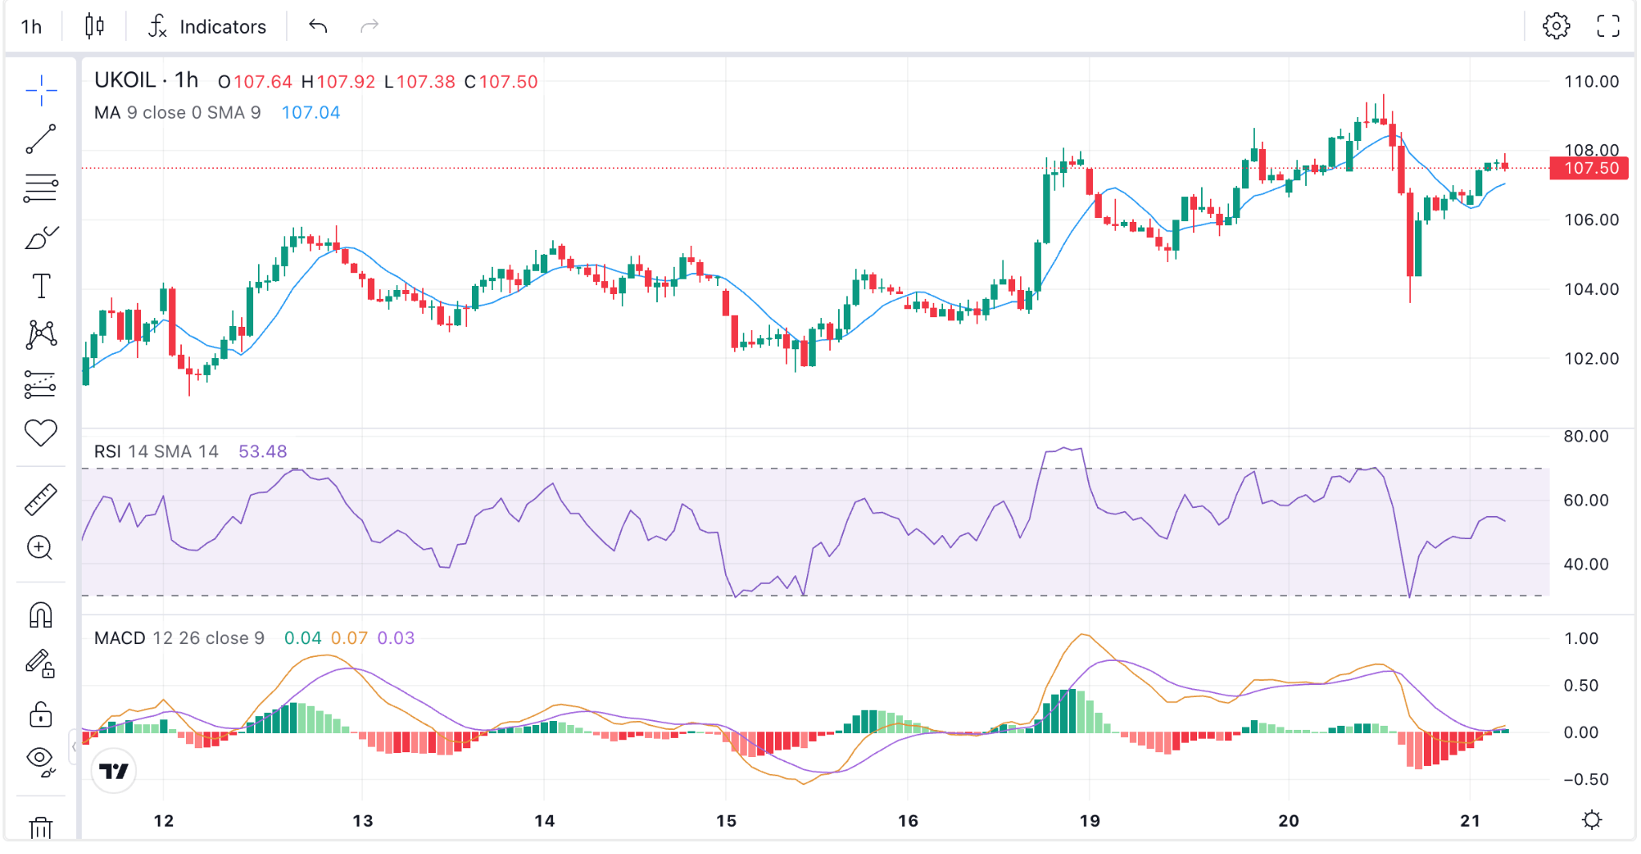Image resolution: width=1641 pixels, height=854 pixels.
Task: Open the forecasting and measurement tools
Action: coord(41,385)
